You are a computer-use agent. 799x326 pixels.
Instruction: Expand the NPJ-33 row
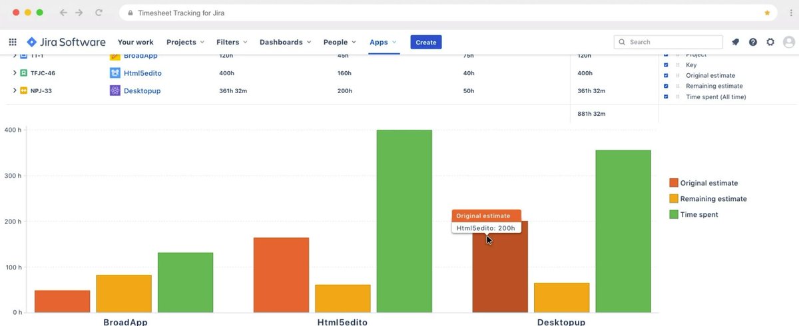pyautogui.click(x=15, y=90)
